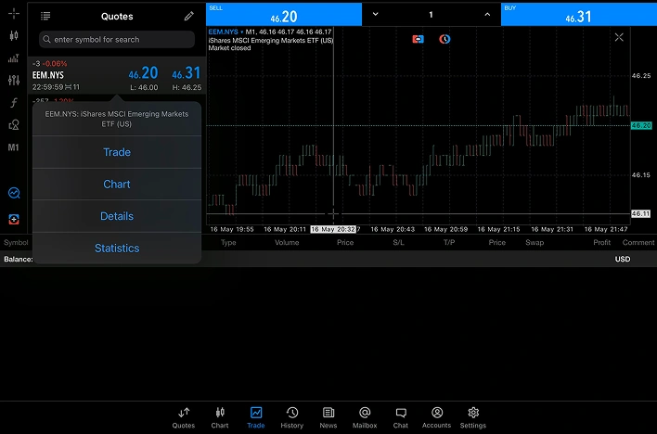Toggle trade panel chart icon in sidebar

(14, 193)
